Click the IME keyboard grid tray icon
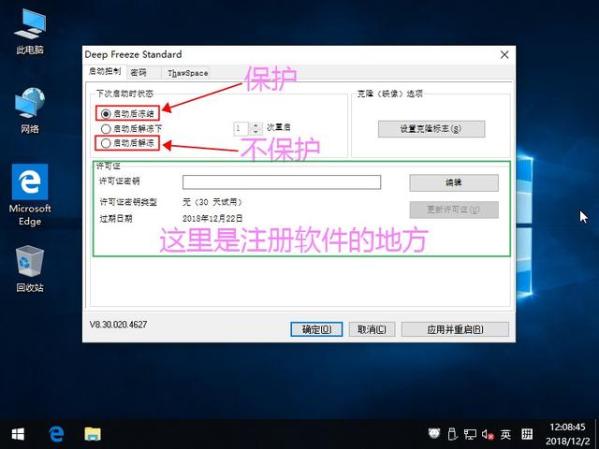 pos(527,434)
